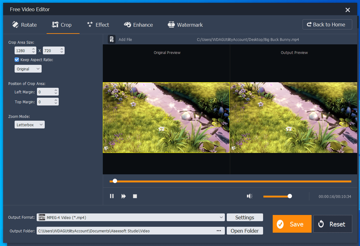Click the MPEG format icon
This screenshot has width=360, height=246.
tap(42, 217)
